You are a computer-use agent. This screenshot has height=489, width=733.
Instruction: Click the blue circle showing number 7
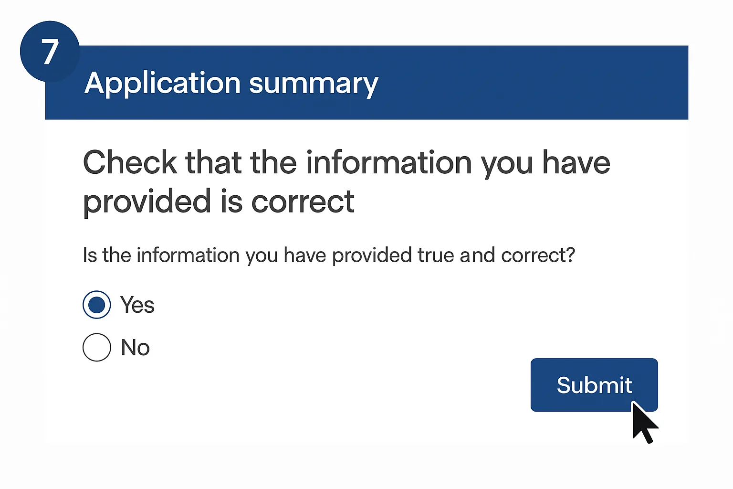[x=50, y=52]
